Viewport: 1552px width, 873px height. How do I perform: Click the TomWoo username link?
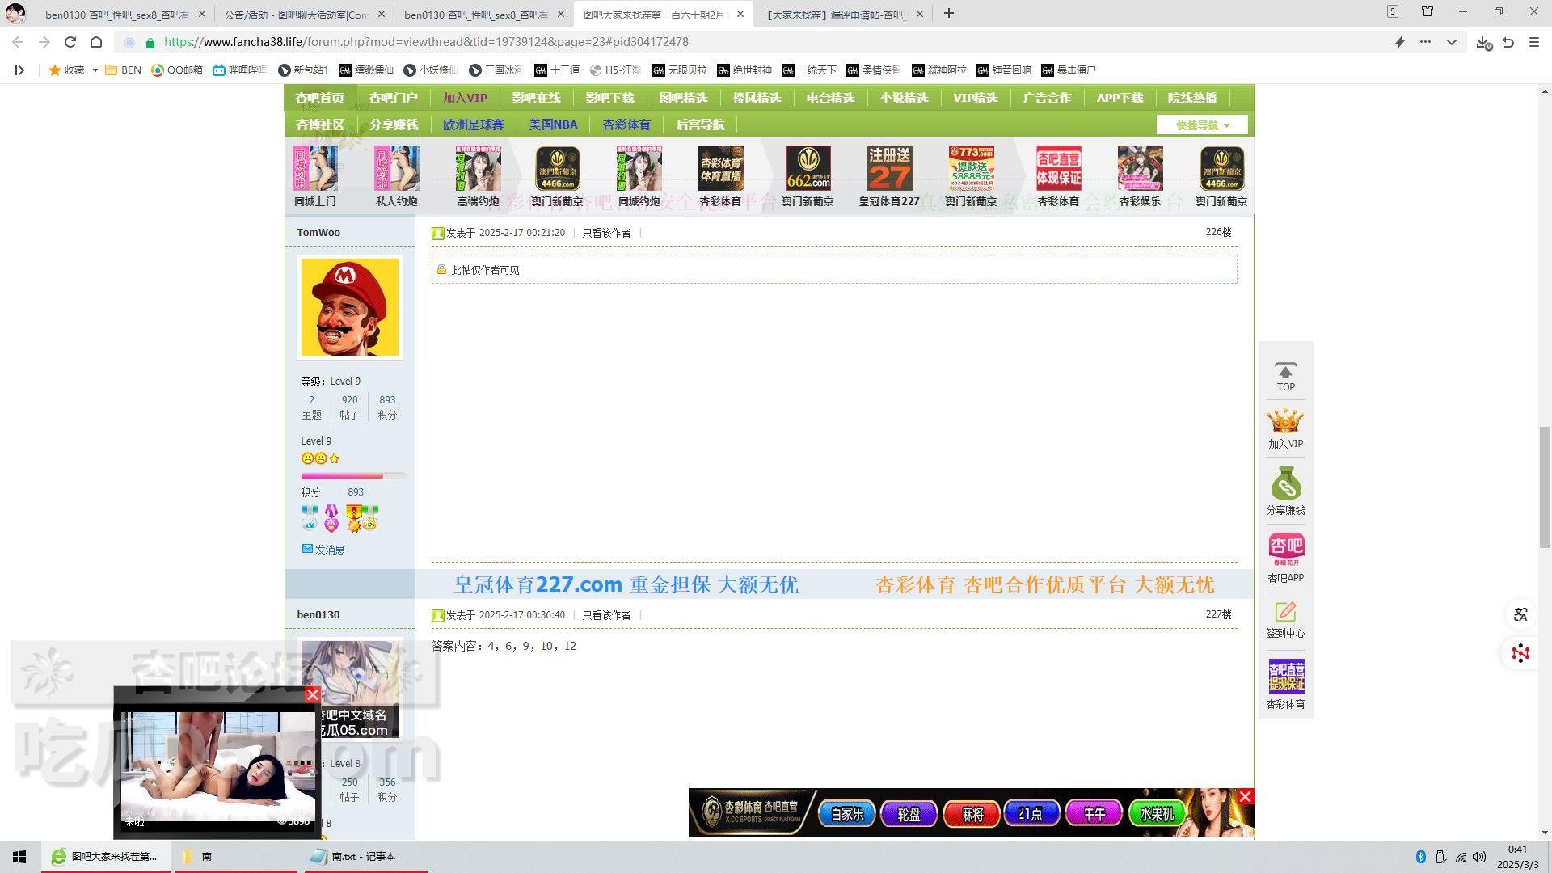[318, 232]
